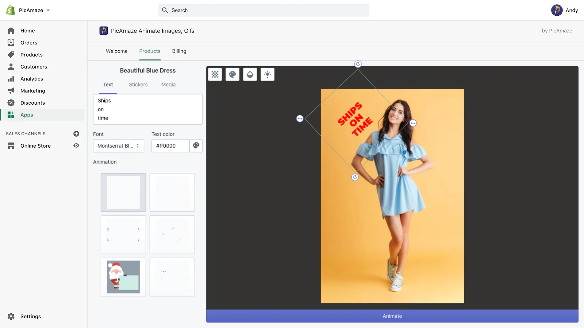Select the second animation thumbnail in top row
The height and width of the screenshot is (328, 584).
tap(172, 192)
